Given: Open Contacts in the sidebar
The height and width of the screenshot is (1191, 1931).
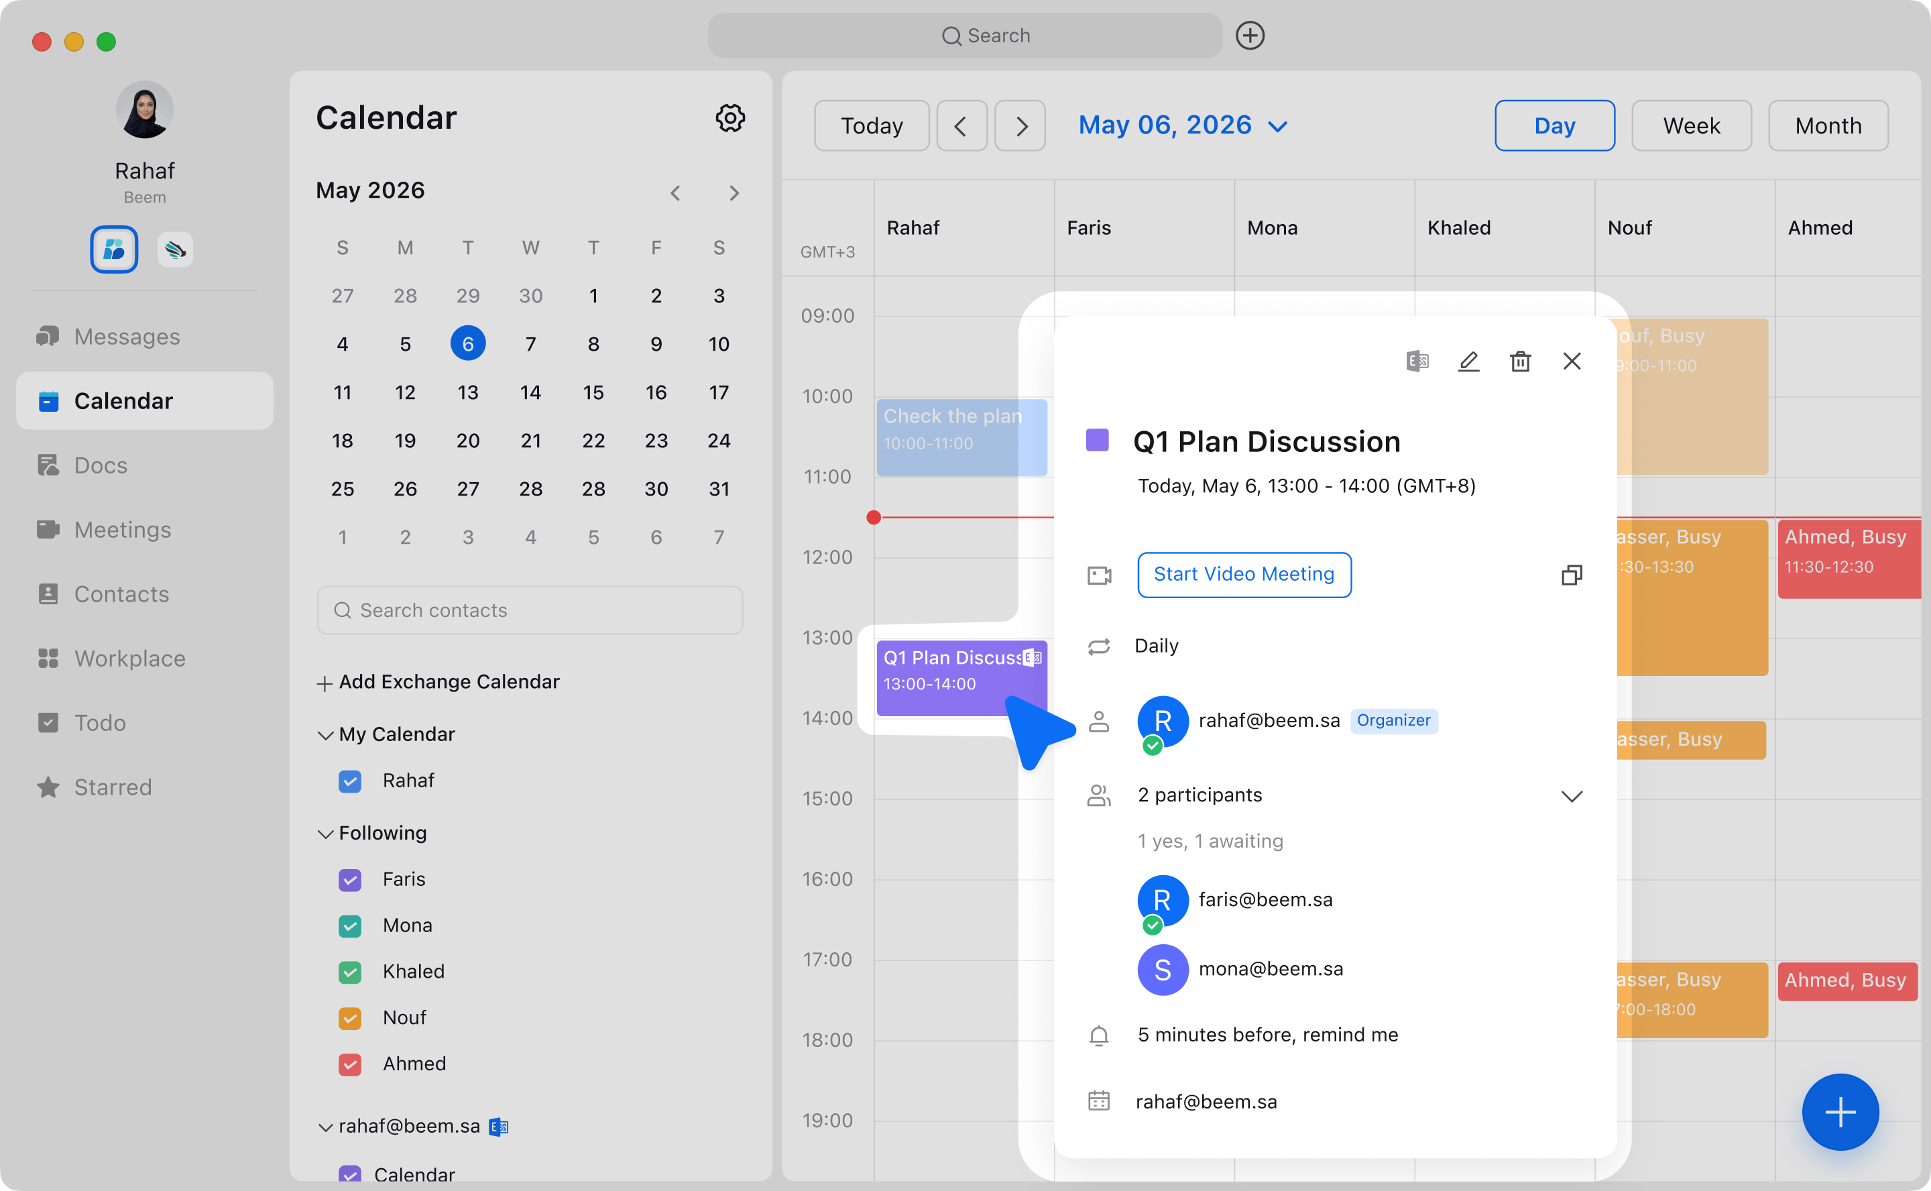Looking at the screenshot, I should [145, 594].
